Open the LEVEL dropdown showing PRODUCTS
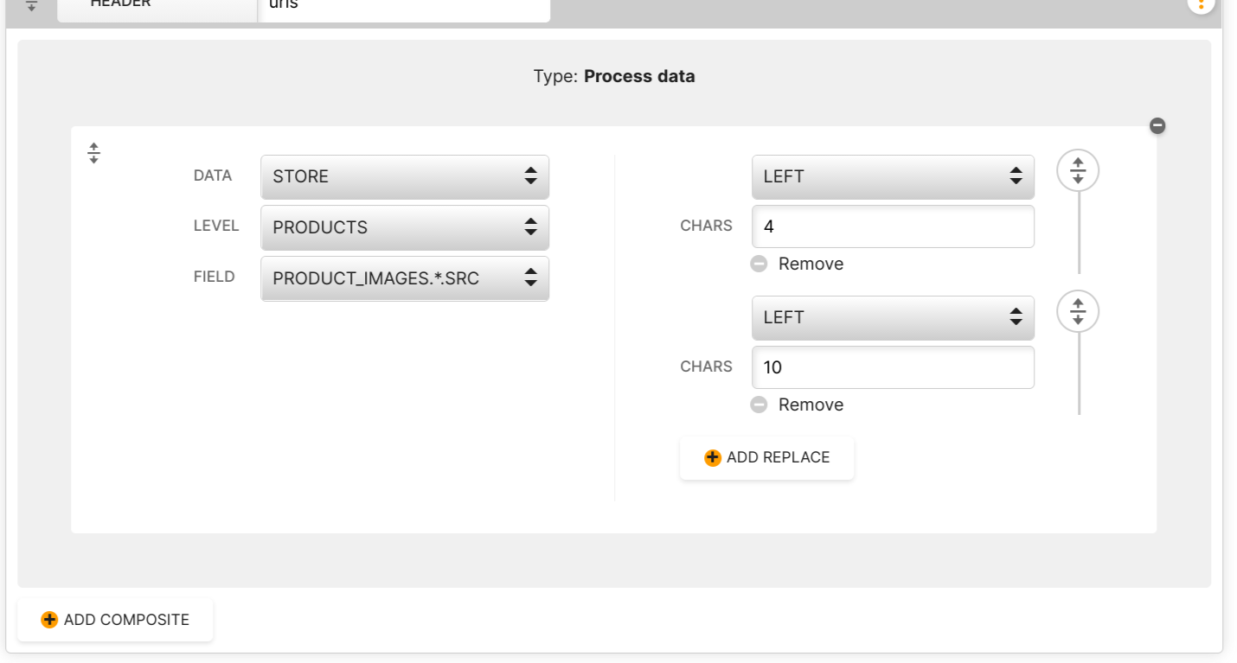This screenshot has width=1237, height=663. coord(404,227)
